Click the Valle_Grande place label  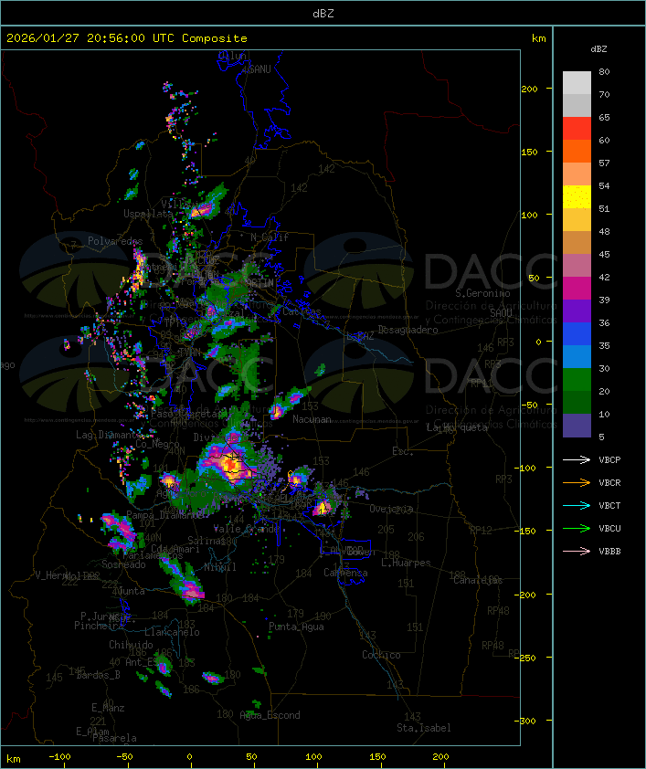pos(246,529)
